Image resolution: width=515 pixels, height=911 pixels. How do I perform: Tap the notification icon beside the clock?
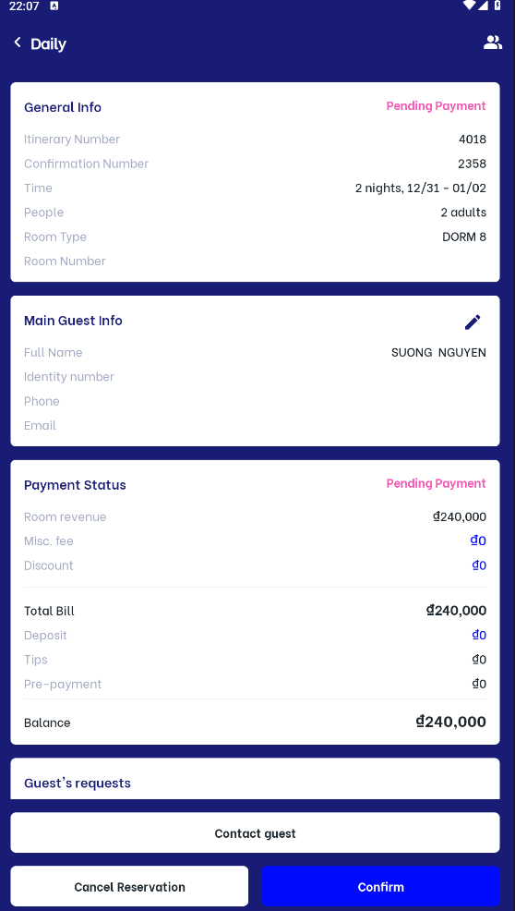(54, 6)
